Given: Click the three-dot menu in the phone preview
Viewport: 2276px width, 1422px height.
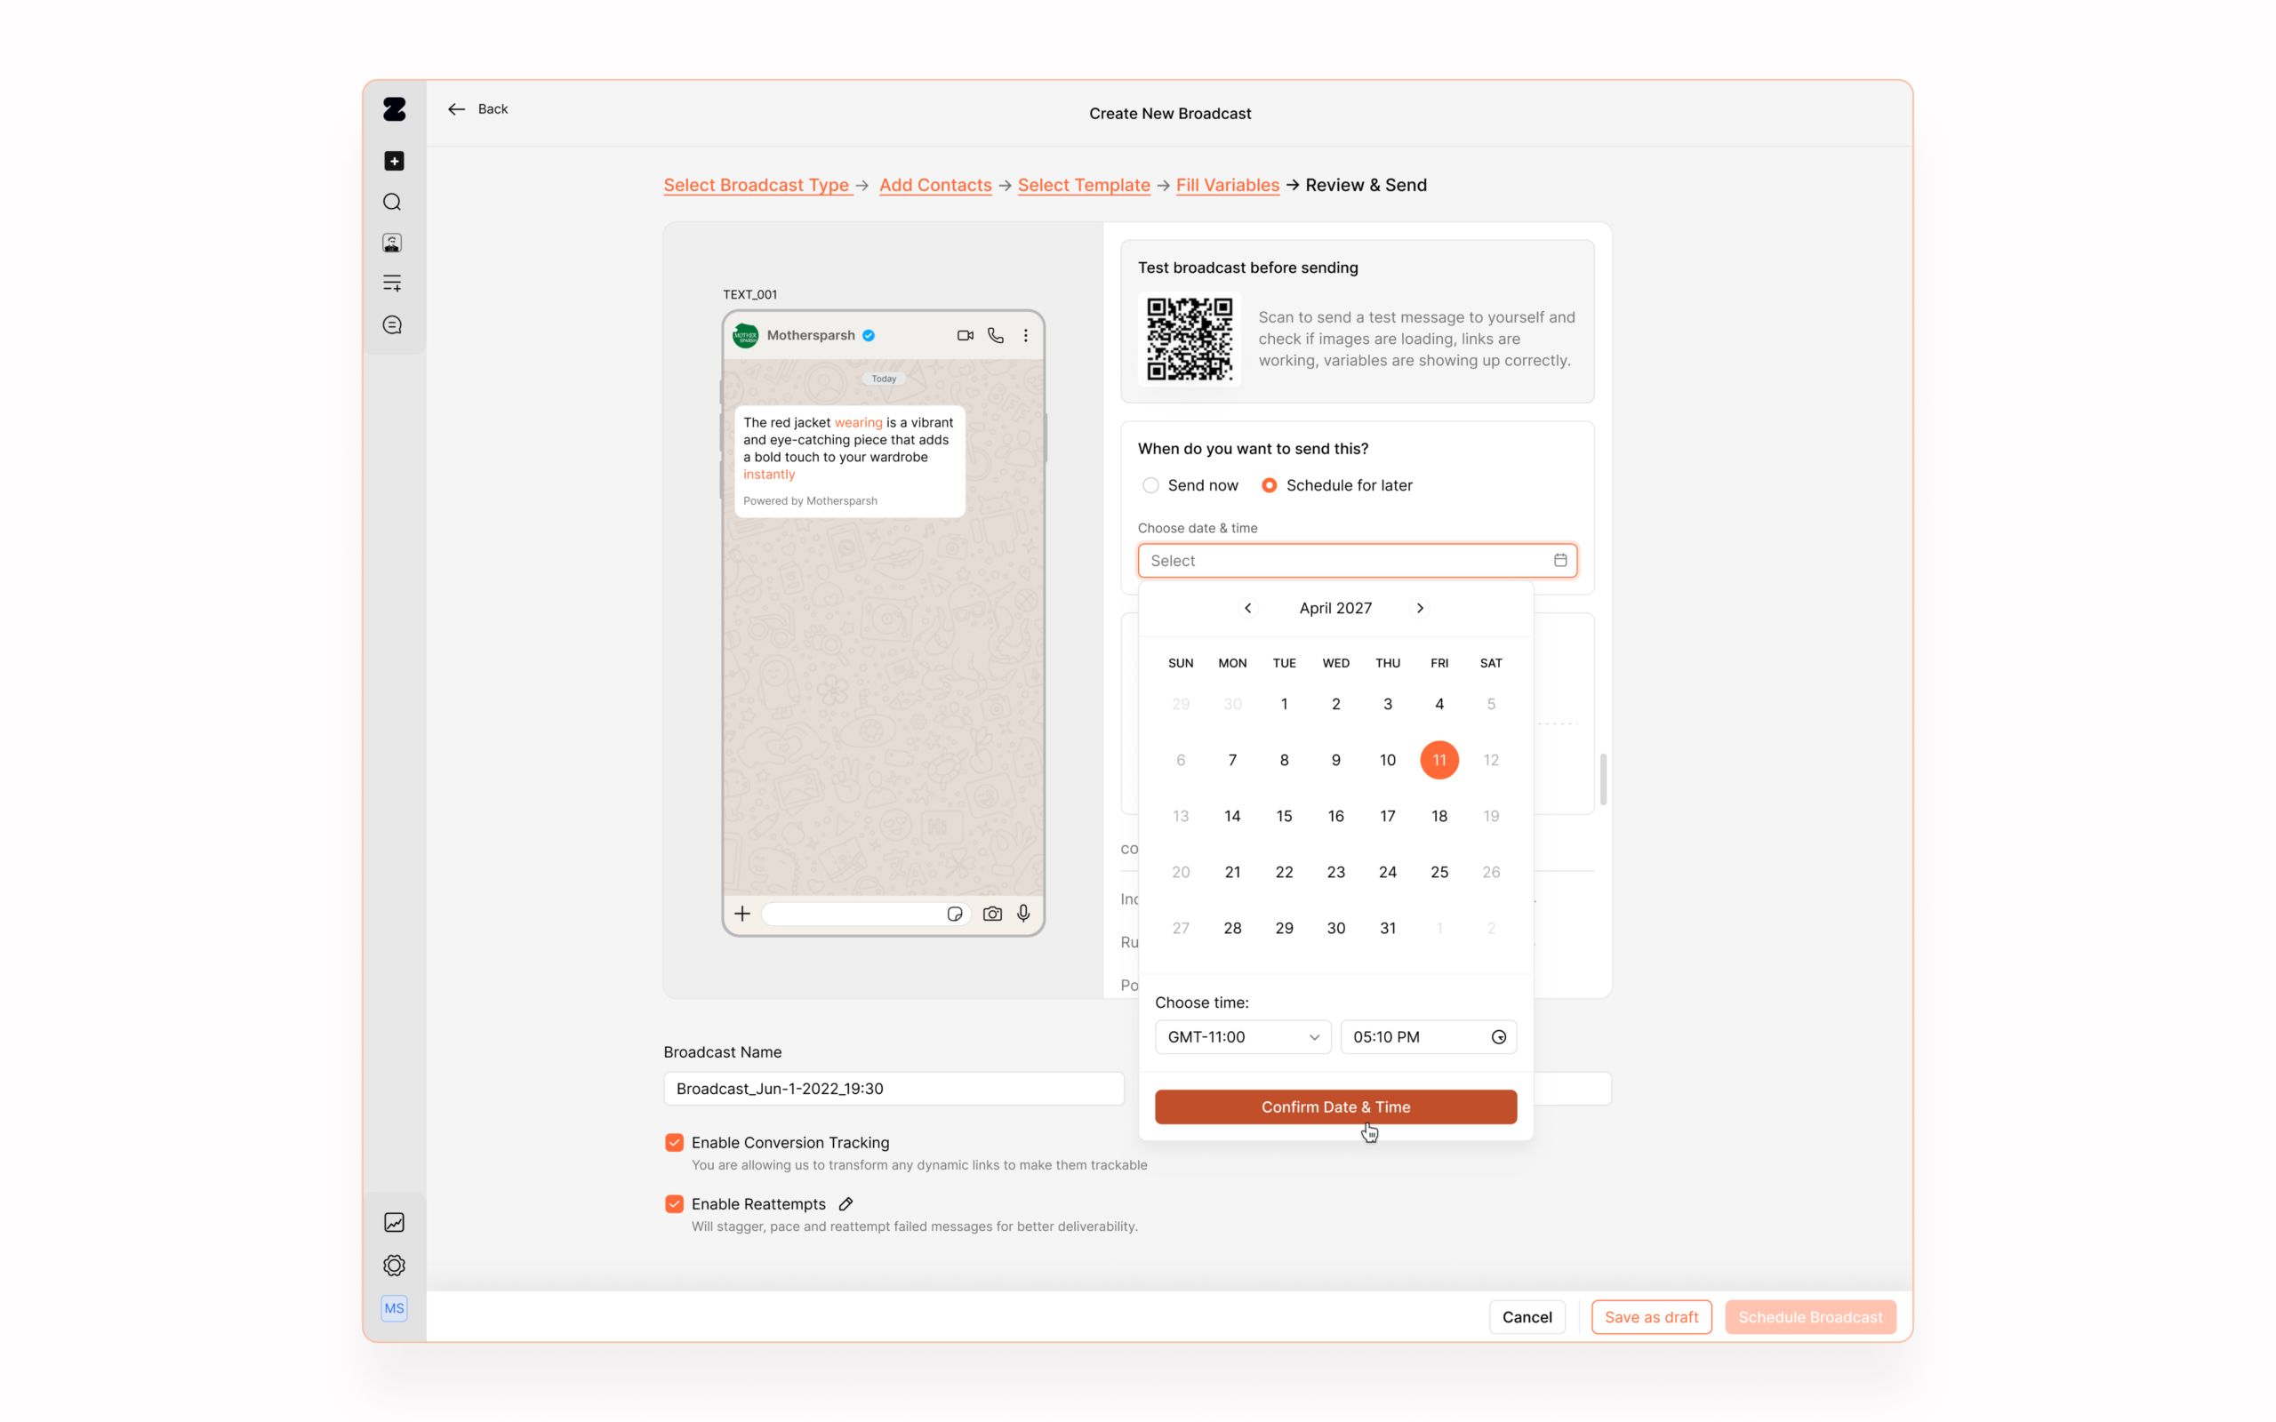Looking at the screenshot, I should 1026,335.
